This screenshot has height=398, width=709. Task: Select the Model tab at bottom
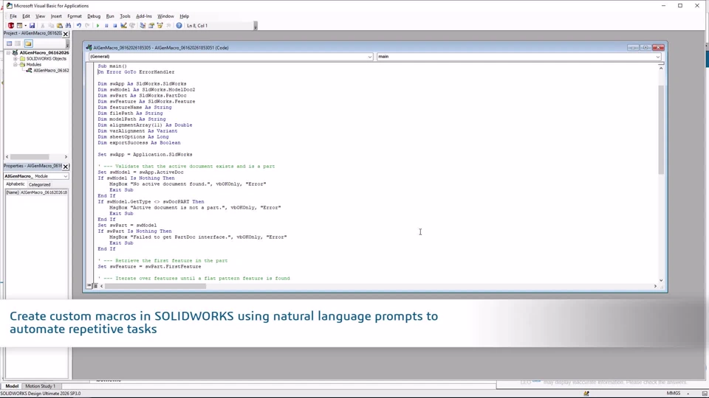(x=12, y=386)
